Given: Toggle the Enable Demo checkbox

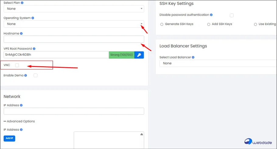Looking at the screenshot, I should pyautogui.click(x=35, y=75).
